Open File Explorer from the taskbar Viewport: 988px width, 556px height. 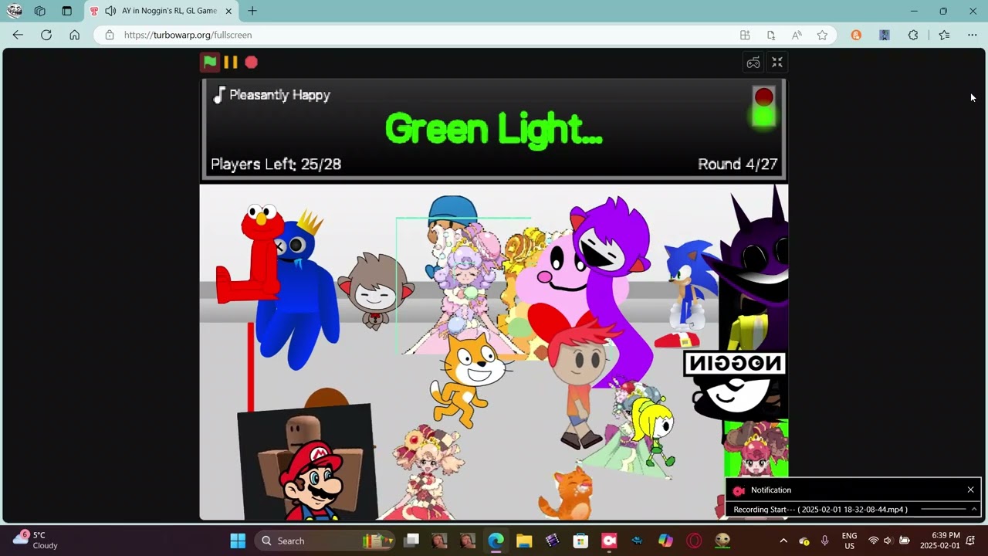(x=524, y=541)
